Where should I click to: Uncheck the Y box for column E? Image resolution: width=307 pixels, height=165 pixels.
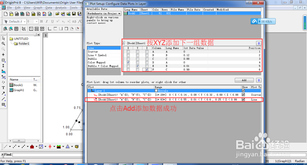[138, 66]
